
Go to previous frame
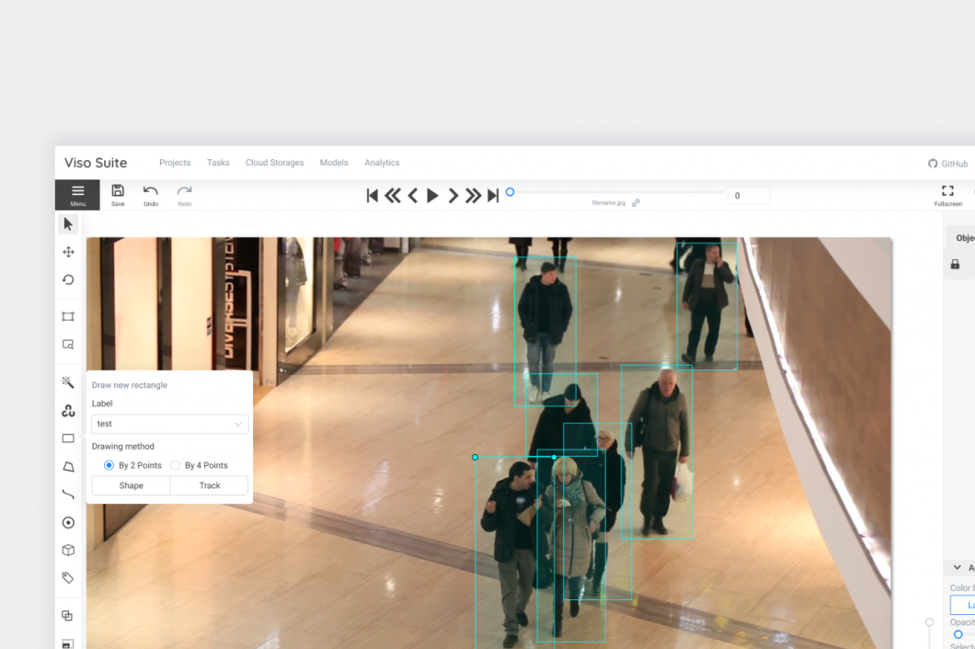pyautogui.click(x=412, y=196)
